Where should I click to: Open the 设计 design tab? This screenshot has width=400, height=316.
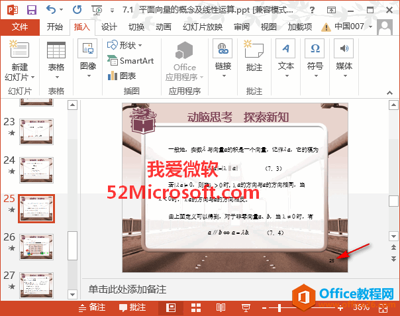tap(109, 27)
